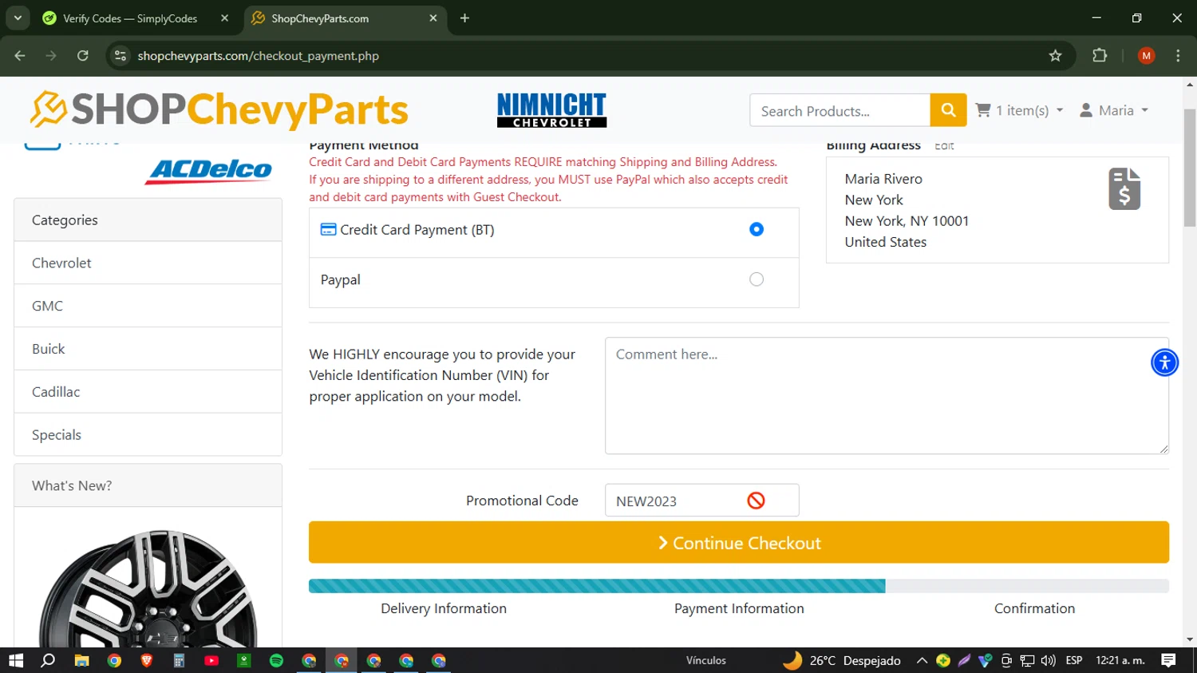The width and height of the screenshot is (1197, 673).
Task: Open Windows Start menu
Action: (x=16, y=660)
